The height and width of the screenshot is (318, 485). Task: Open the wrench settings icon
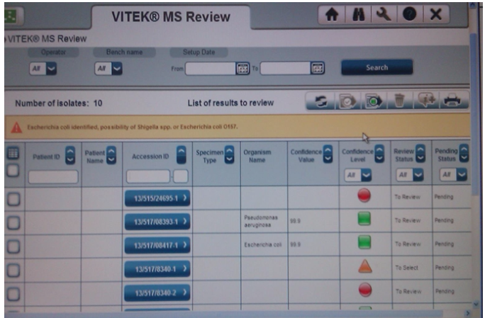(x=384, y=15)
